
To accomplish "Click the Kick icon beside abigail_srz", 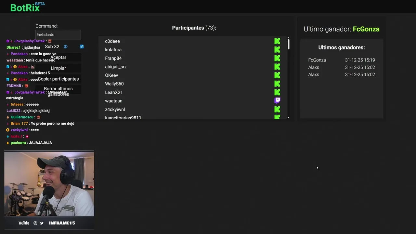I will pos(277,67).
